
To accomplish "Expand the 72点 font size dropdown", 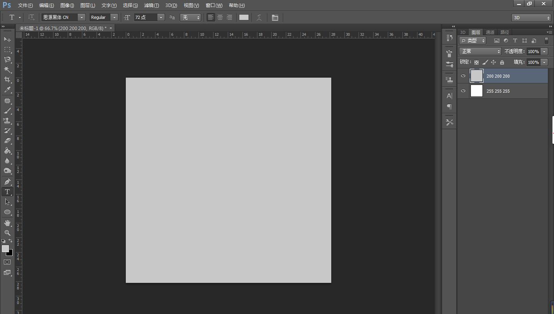I will pyautogui.click(x=161, y=18).
